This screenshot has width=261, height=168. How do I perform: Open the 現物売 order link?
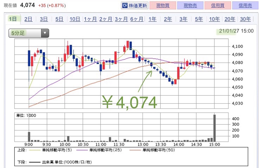click(190, 6)
